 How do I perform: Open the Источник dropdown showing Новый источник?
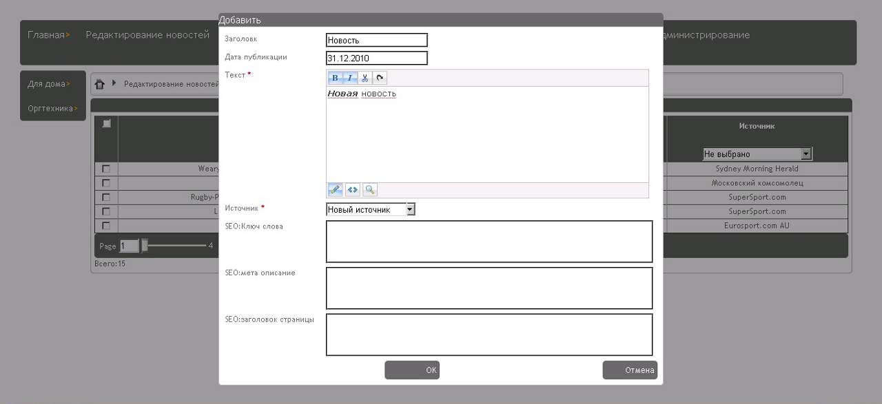pos(371,209)
